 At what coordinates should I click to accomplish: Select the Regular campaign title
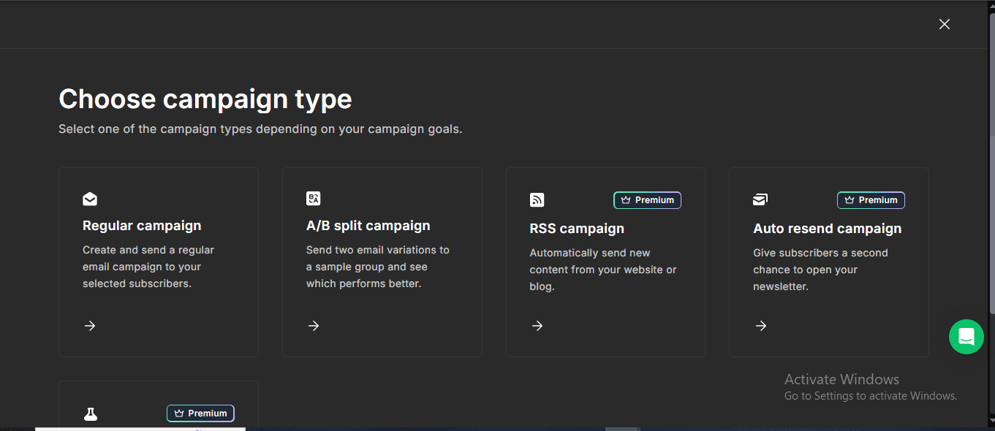(x=142, y=226)
